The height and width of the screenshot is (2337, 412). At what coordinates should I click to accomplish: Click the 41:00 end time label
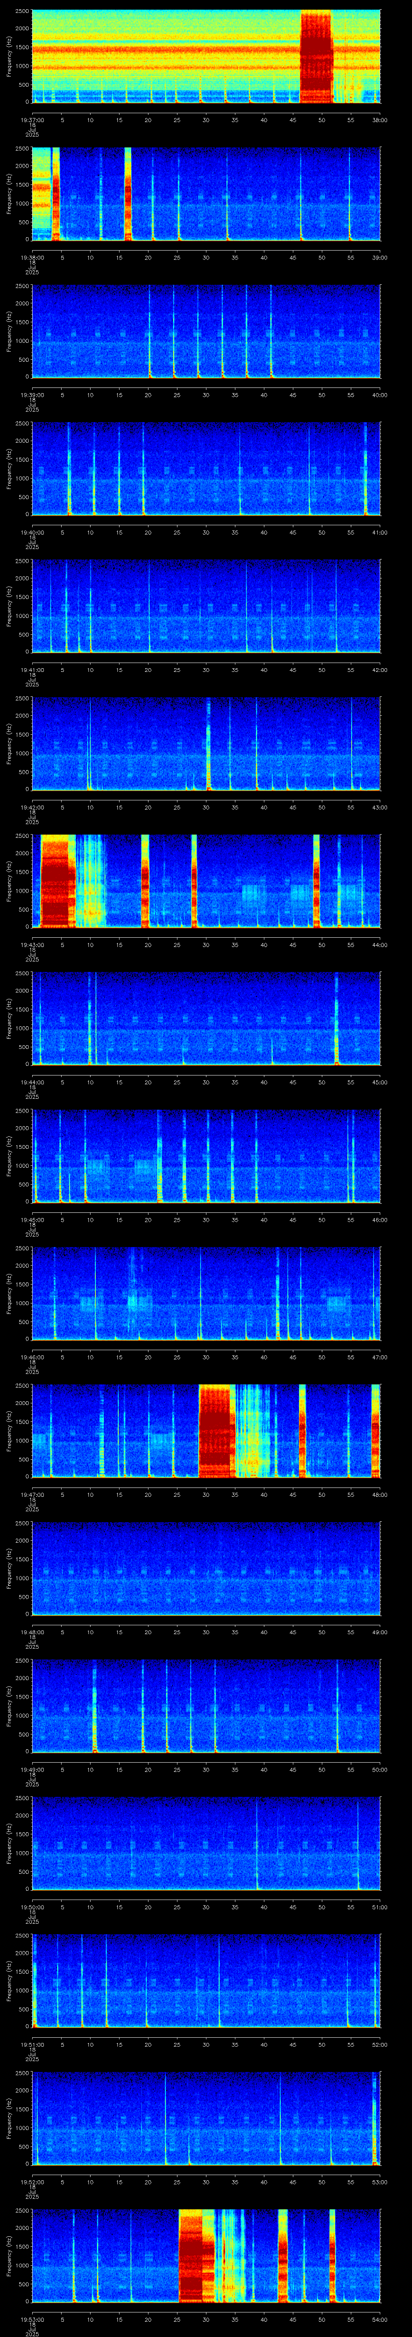(380, 532)
